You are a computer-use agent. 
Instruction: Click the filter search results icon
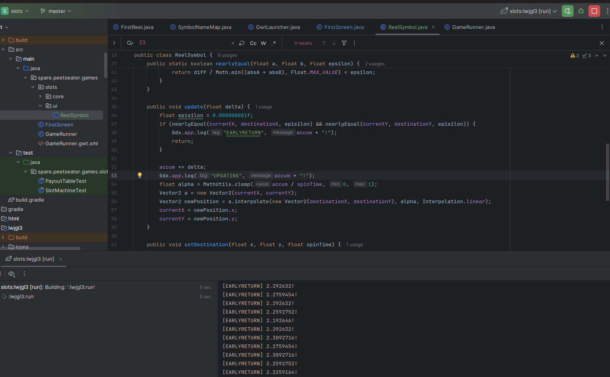point(344,43)
